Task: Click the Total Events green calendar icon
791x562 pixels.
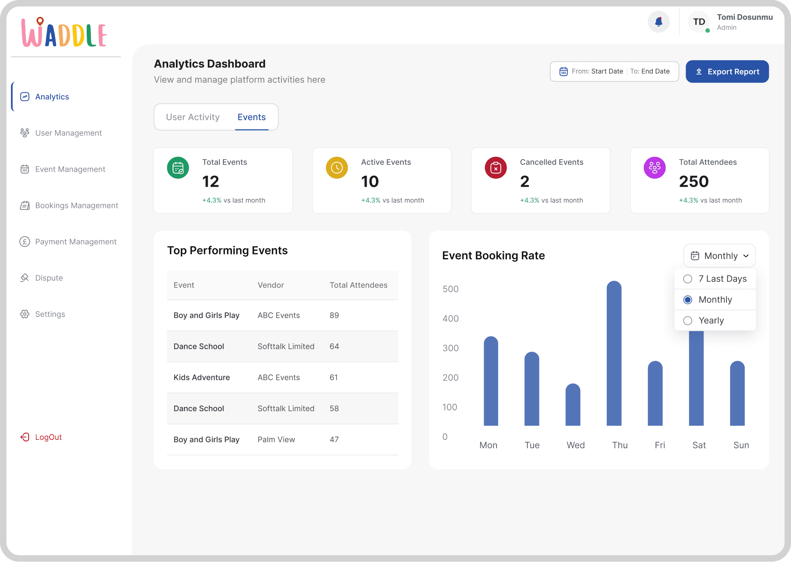Action: 178,168
